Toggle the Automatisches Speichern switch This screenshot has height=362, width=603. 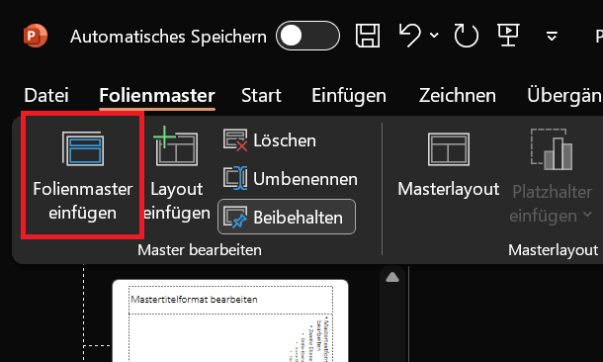307,36
